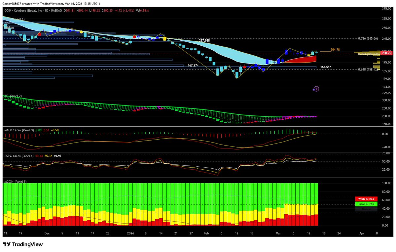Click the yellow MACD value −0.58
Viewport: 396px width, 252px height.
[55, 130]
